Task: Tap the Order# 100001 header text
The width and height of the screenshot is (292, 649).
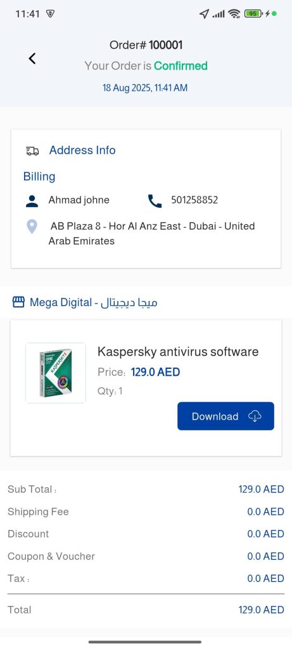Action: point(146,45)
